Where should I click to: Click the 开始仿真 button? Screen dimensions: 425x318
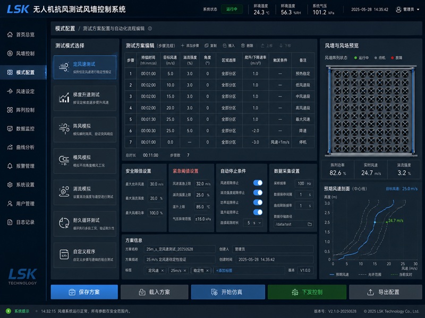click(228, 292)
